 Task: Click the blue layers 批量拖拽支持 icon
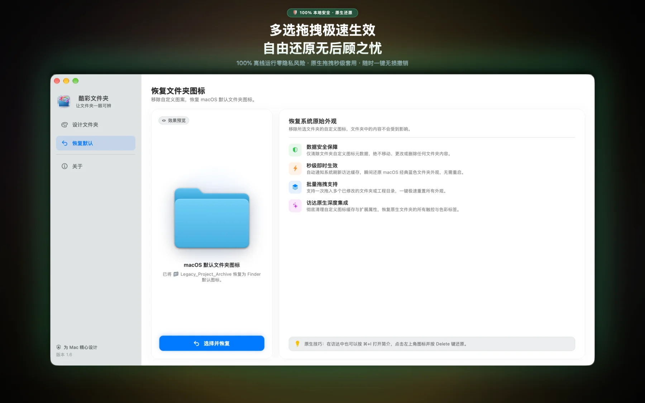[x=295, y=187]
